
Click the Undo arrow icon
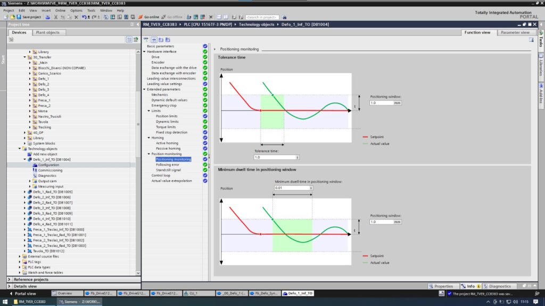point(84,17)
